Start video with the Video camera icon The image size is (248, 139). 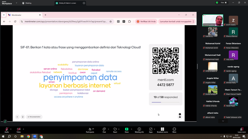point(19,129)
